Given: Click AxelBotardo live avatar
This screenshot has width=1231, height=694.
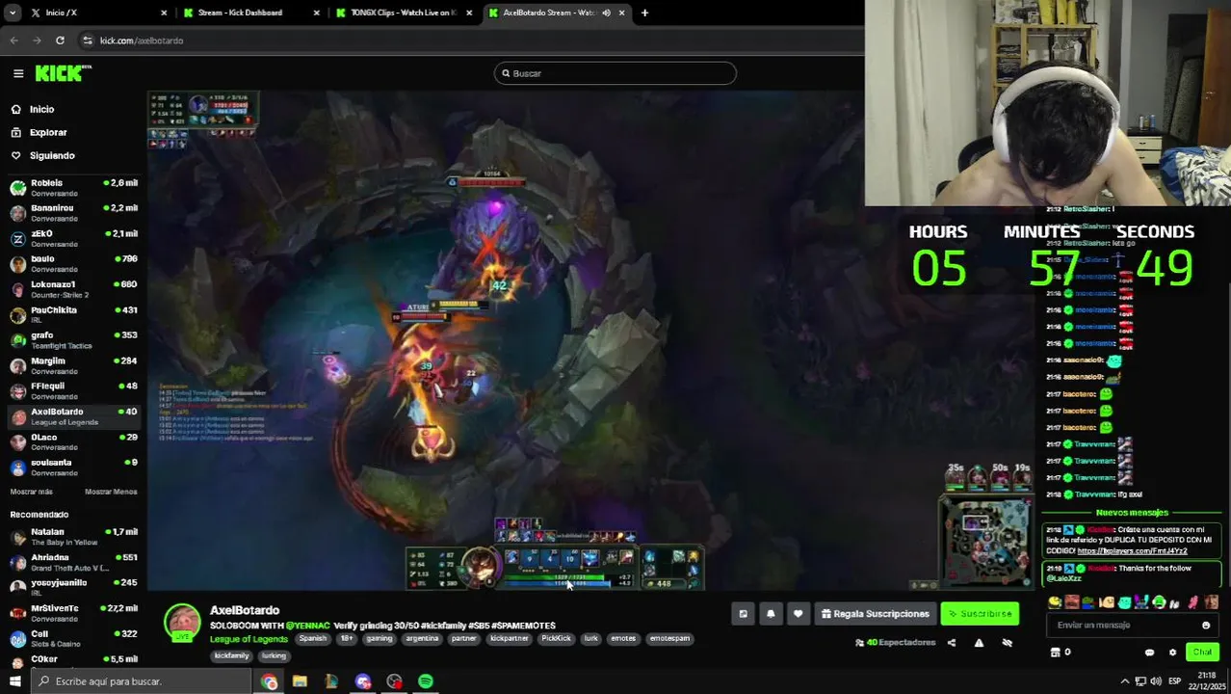Looking at the screenshot, I should 182,623.
